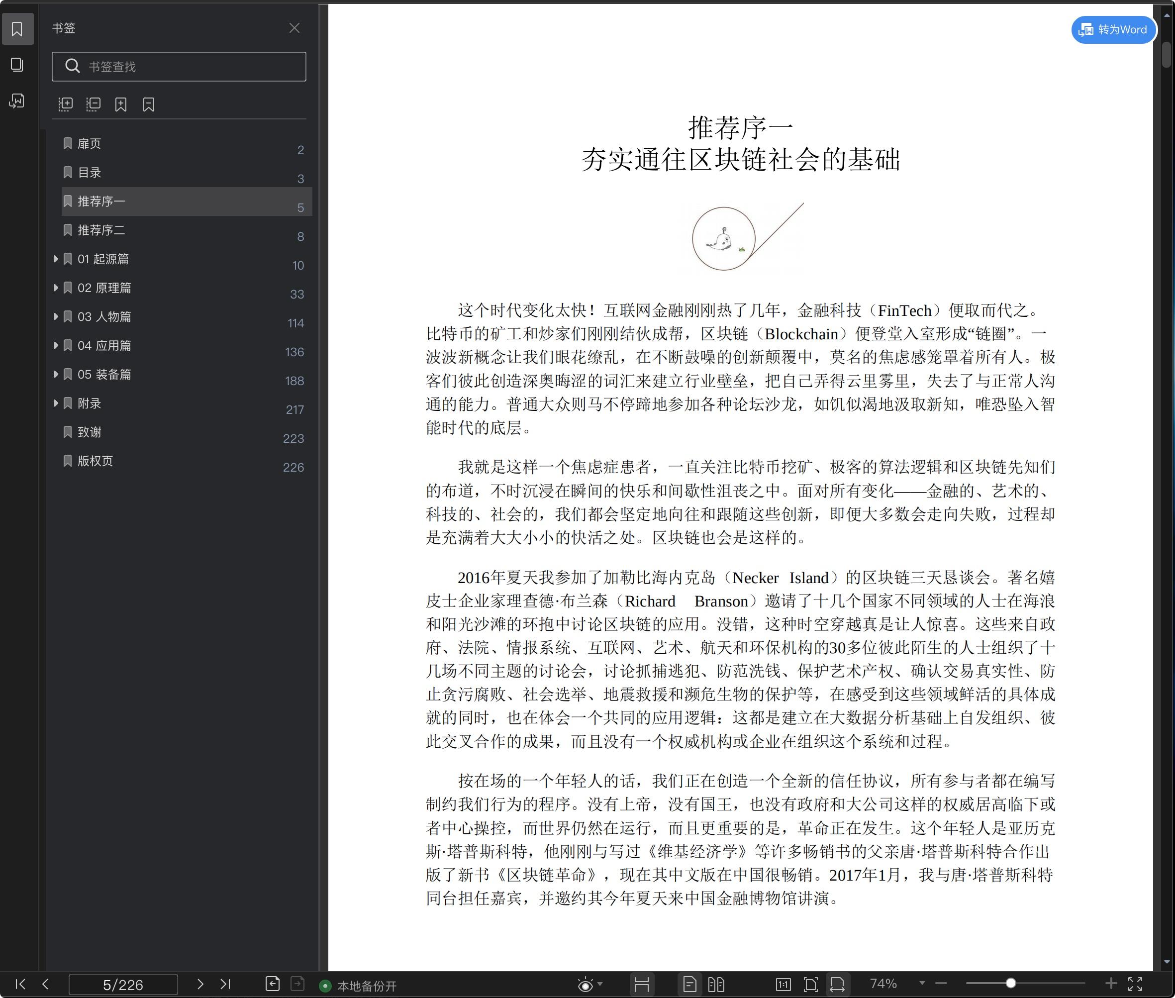Click the 推荐序一 heading in document

pyautogui.click(x=741, y=128)
